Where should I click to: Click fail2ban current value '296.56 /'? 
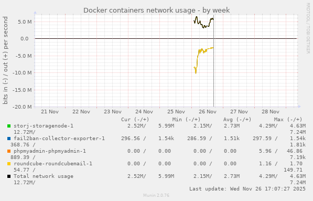[x=134, y=139]
